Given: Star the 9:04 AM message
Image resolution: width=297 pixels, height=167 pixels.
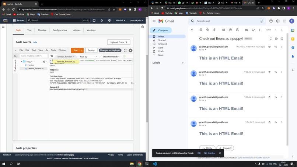Looking at the screenshot, I should [x=269, y=122].
